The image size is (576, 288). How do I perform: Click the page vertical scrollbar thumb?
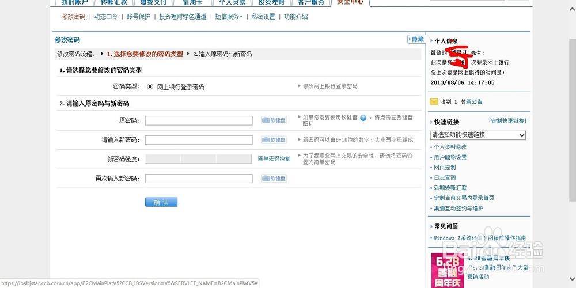point(573,119)
